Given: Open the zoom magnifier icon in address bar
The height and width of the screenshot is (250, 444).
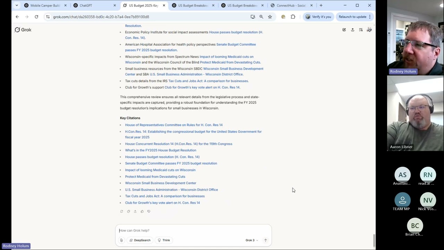Looking at the screenshot, I should tap(261, 17).
